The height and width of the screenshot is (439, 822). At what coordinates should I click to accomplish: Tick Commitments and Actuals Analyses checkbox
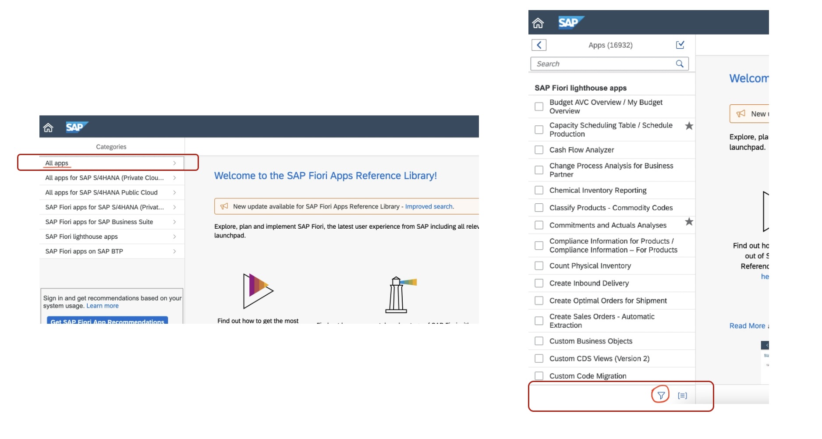(x=539, y=225)
